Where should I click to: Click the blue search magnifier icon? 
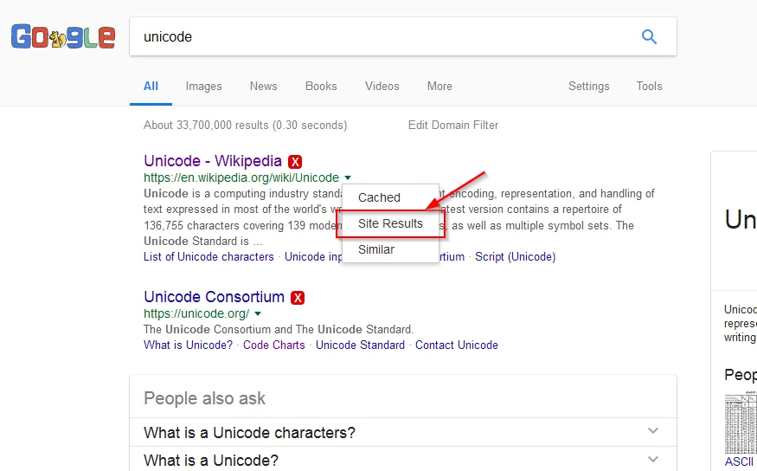[x=649, y=36]
